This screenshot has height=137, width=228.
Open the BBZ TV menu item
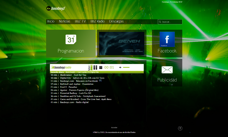(x=80, y=21)
